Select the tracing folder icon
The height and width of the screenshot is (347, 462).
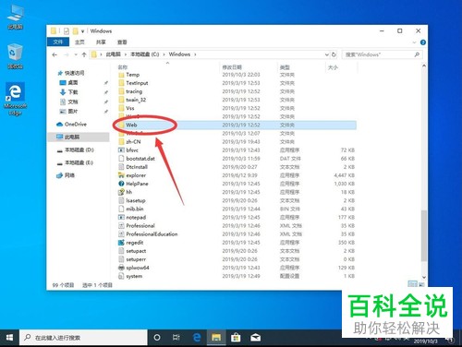pyautogui.click(x=121, y=91)
